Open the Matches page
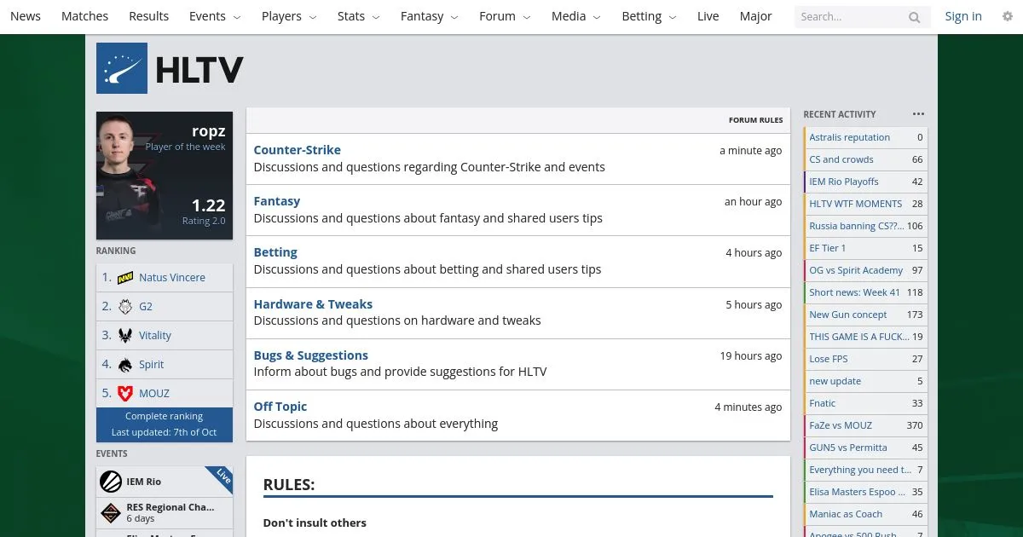This screenshot has width=1023, height=537. (85, 16)
